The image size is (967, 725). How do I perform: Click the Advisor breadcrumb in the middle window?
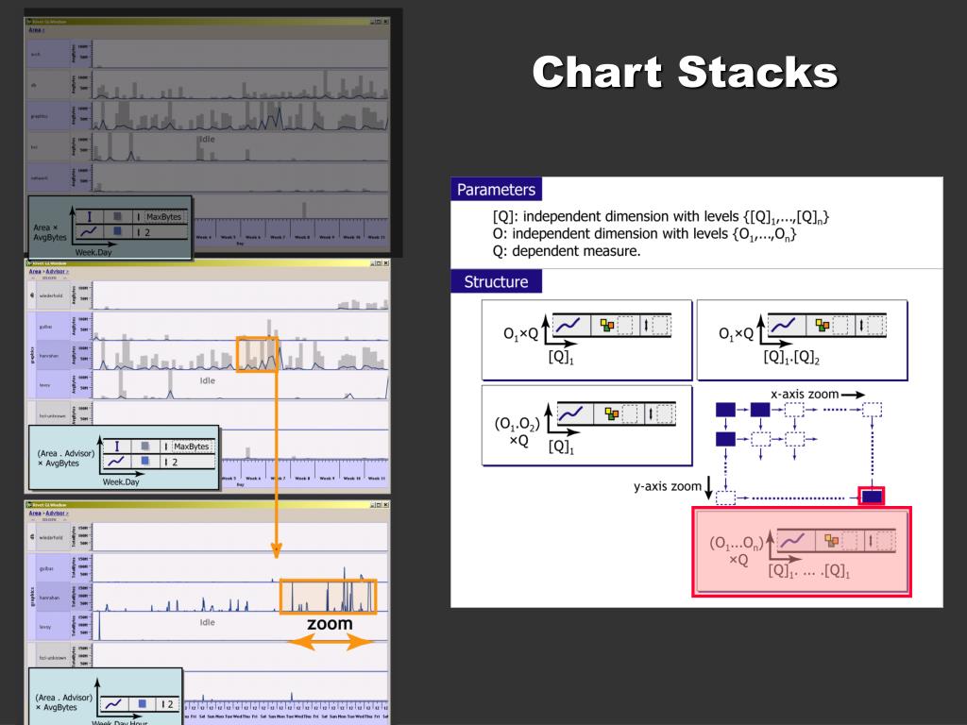55,271
